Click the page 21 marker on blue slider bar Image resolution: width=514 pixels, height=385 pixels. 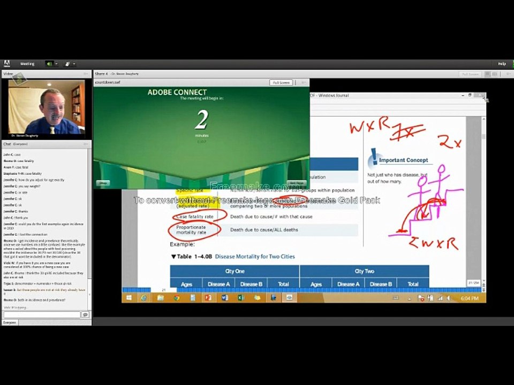[164, 290]
